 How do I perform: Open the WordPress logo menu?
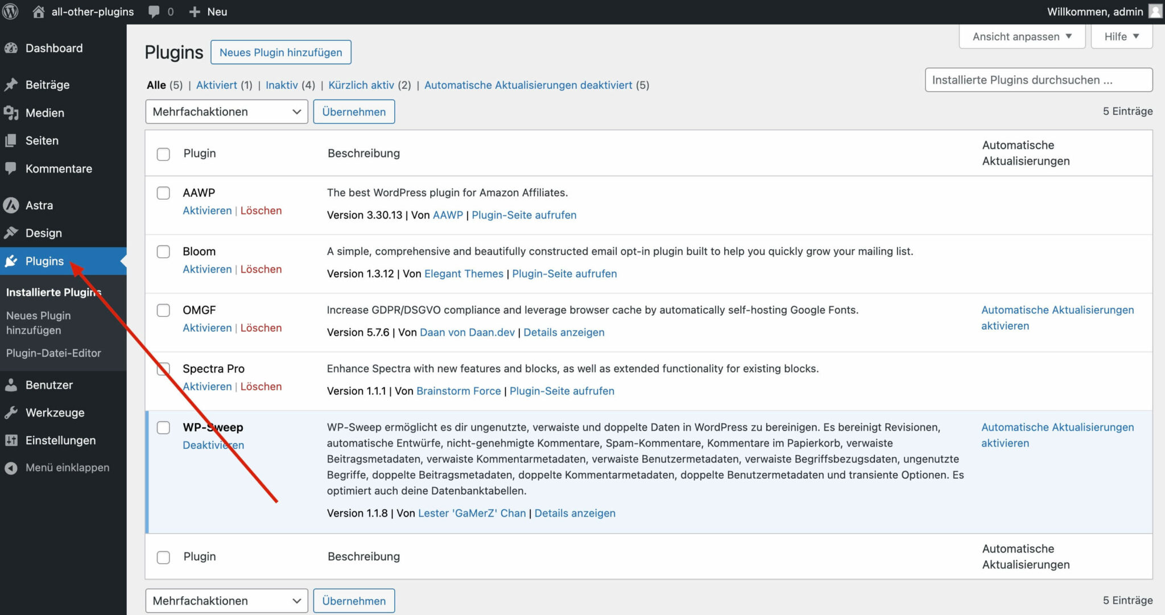point(10,11)
